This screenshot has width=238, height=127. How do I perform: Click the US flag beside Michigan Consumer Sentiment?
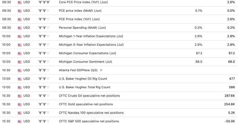(20, 62)
